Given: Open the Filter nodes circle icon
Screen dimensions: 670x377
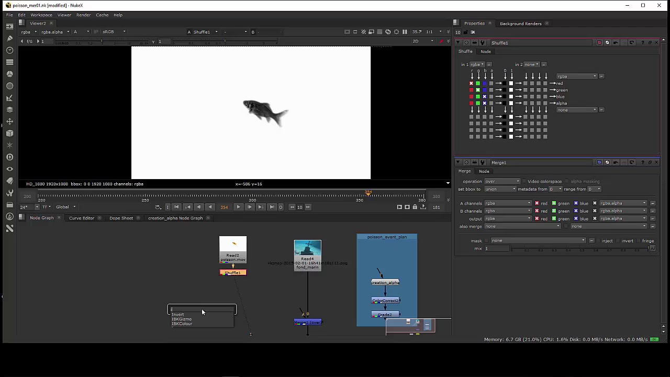Looking at the screenshot, I should pyautogui.click(x=9, y=86).
